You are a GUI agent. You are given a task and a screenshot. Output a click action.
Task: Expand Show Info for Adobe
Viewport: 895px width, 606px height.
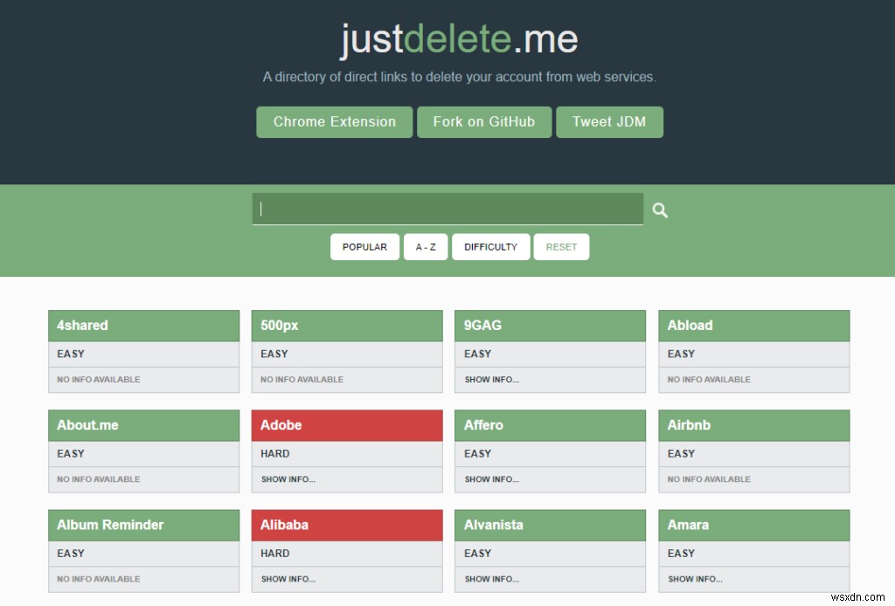pos(288,479)
